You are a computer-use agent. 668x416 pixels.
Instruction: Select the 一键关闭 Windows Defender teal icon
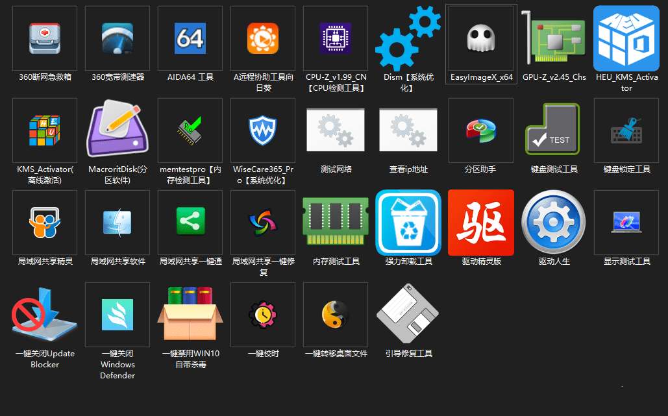pyautogui.click(x=118, y=315)
